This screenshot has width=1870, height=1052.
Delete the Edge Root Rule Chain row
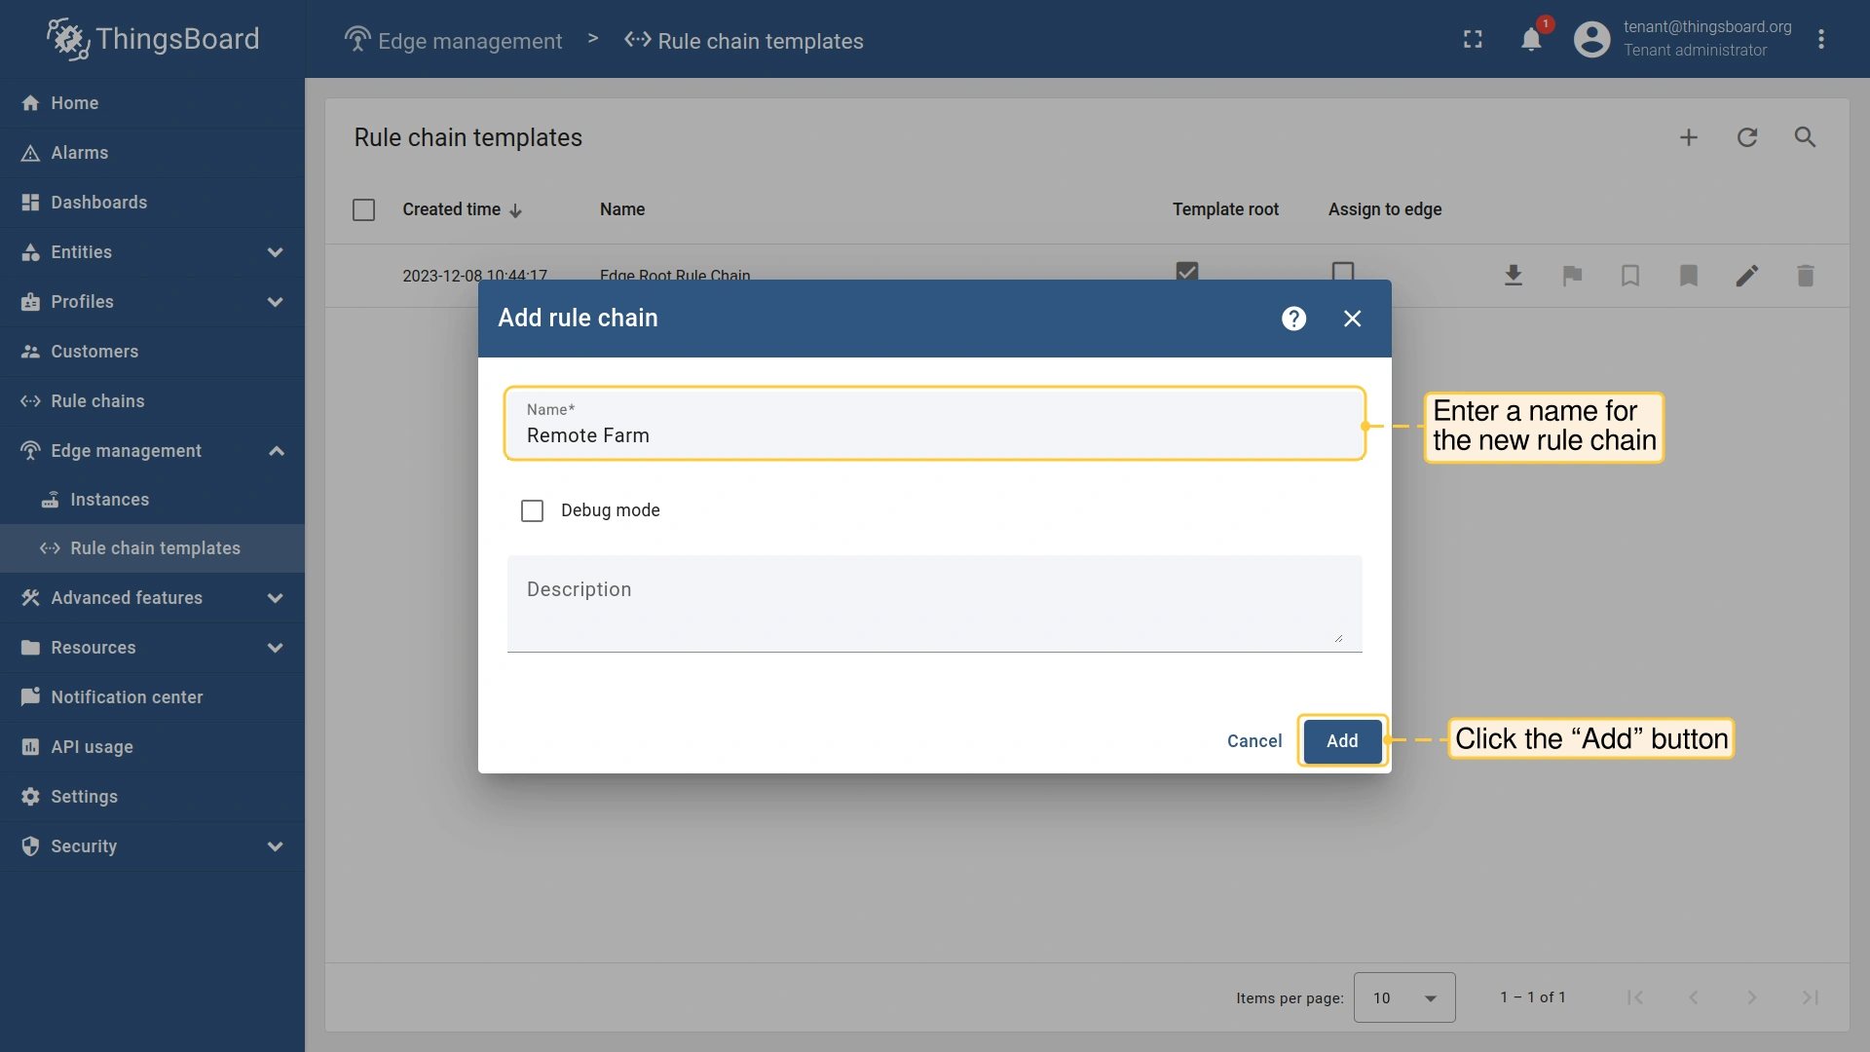point(1805,276)
